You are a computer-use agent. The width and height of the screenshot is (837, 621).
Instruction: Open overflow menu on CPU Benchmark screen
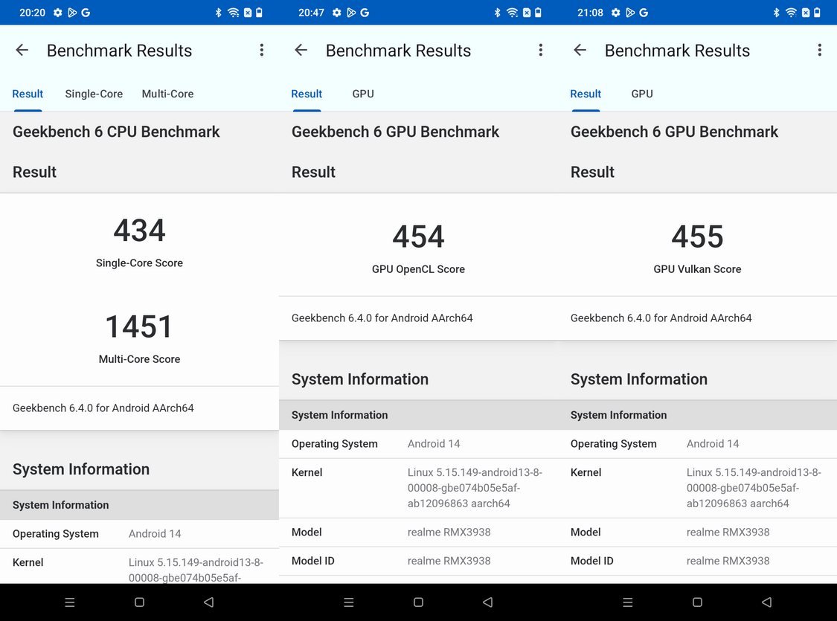pos(262,50)
